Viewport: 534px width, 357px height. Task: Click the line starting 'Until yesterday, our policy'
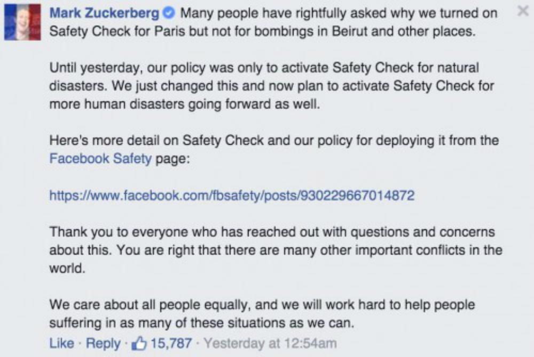pos(264,68)
